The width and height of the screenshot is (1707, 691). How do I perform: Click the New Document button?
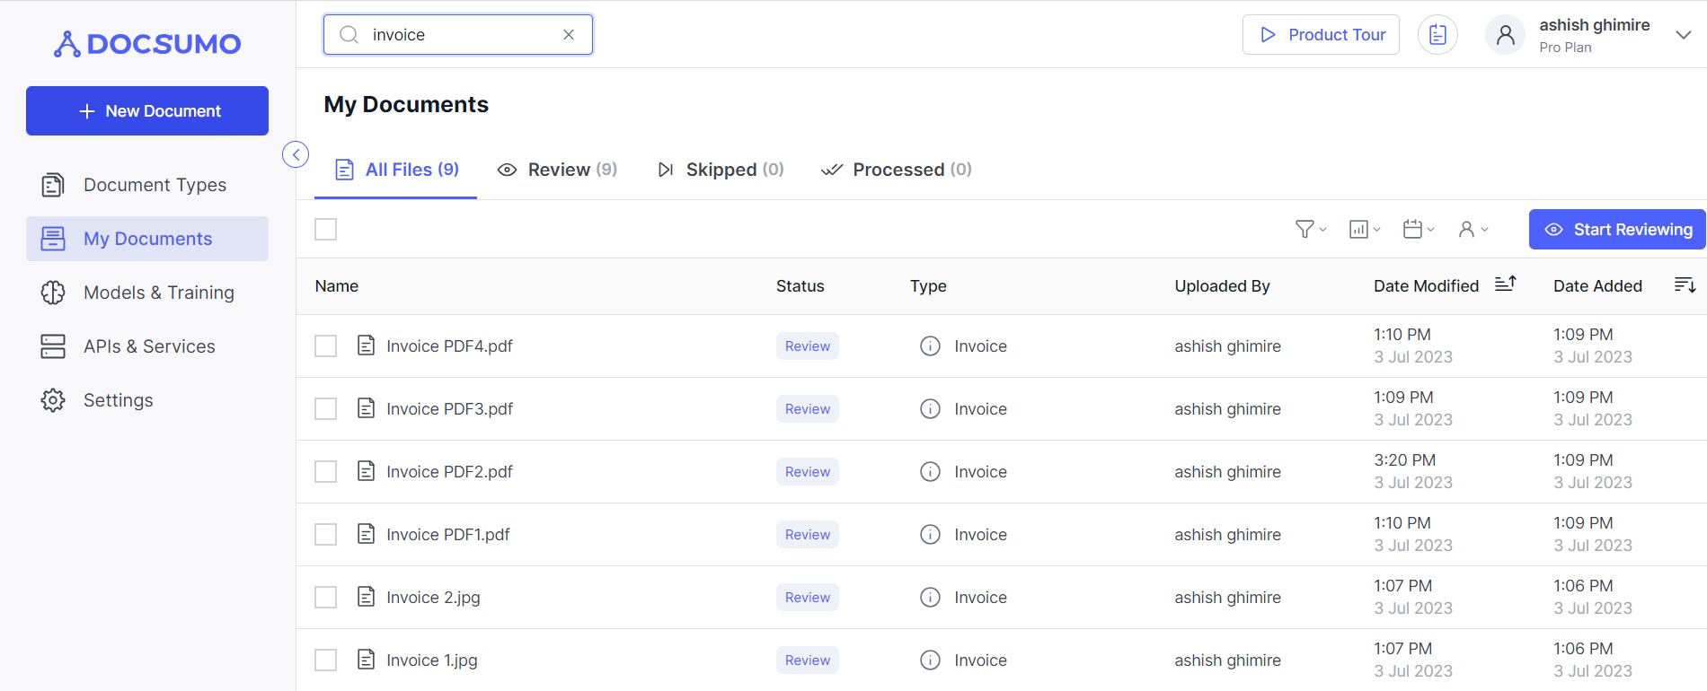tap(147, 111)
